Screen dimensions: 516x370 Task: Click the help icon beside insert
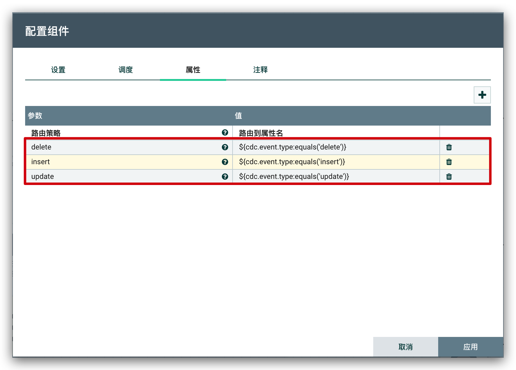225,162
